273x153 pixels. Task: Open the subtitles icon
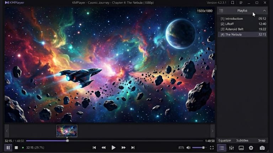[241, 148]
